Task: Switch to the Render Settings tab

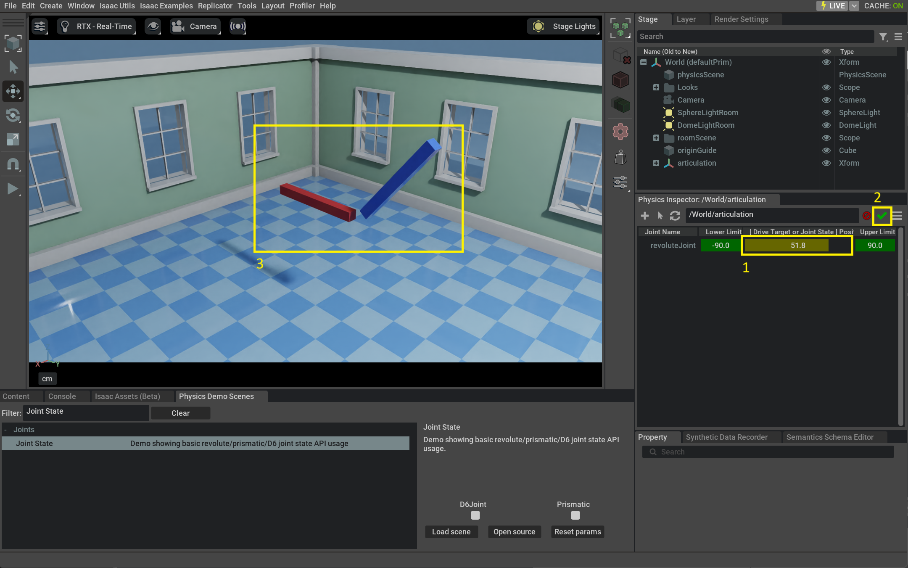Action: click(x=741, y=19)
